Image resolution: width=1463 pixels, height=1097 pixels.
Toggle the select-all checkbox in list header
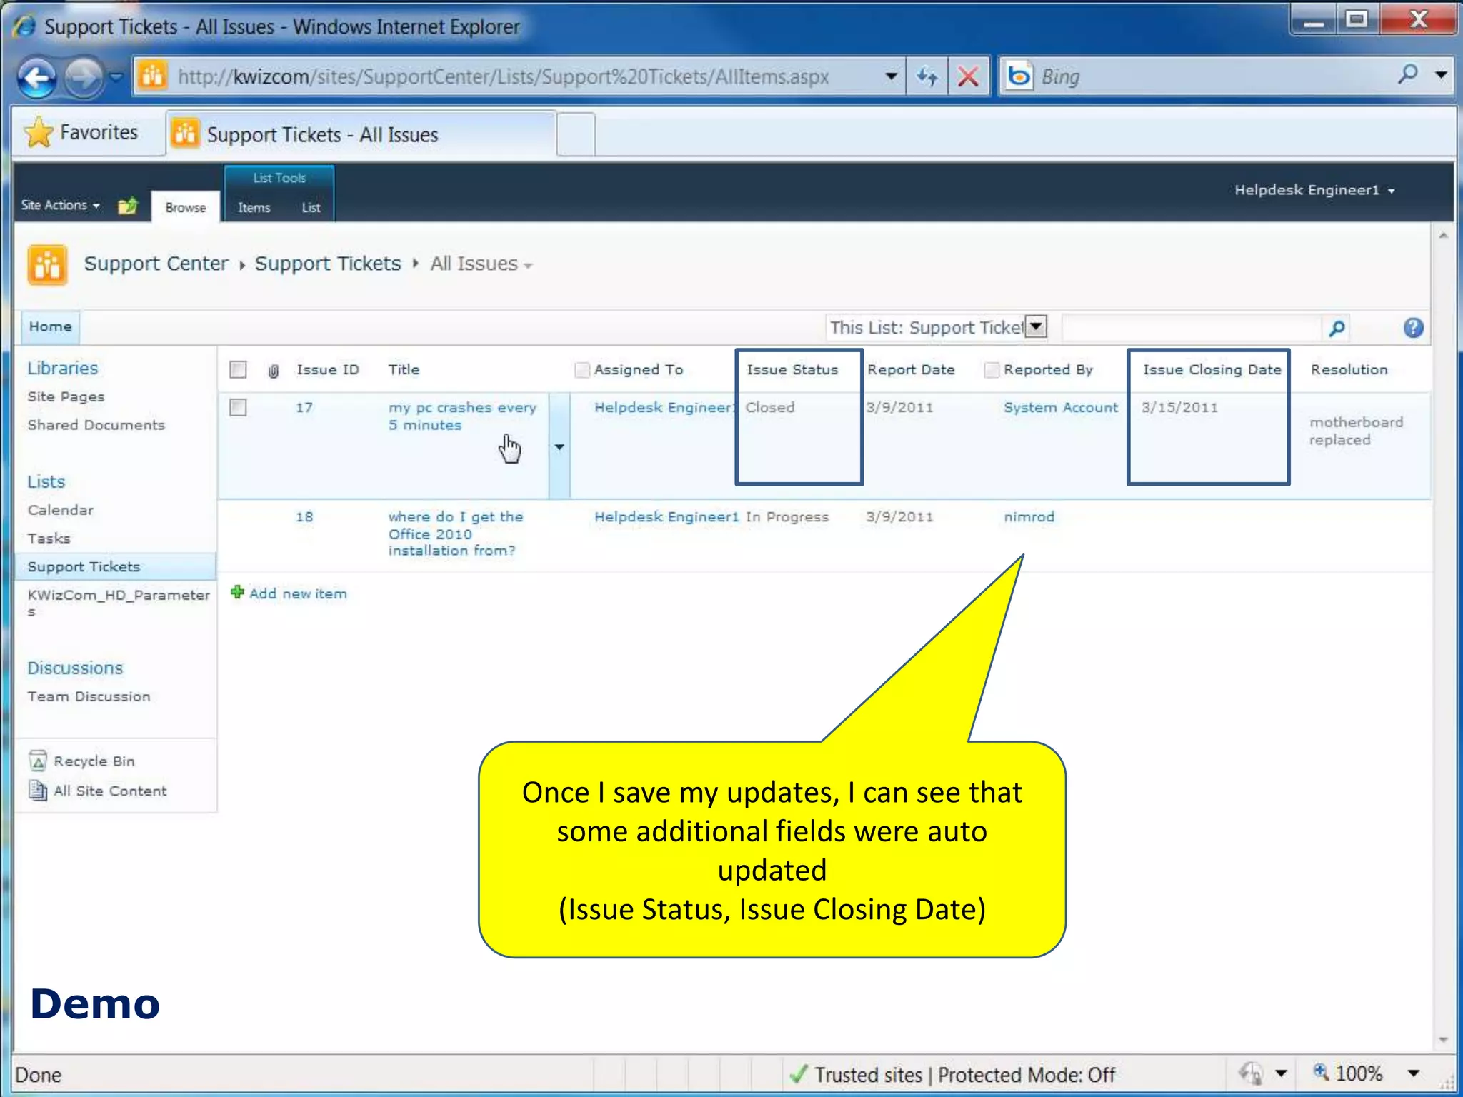click(238, 369)
